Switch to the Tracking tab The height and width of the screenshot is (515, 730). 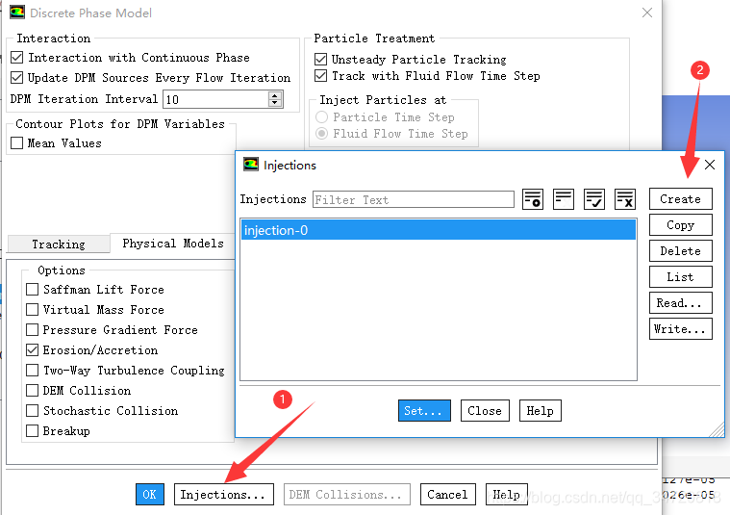point(59,245)
